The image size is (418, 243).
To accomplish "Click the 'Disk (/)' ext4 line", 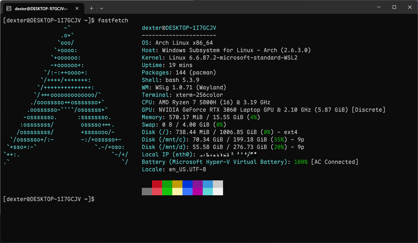I will click(220, 132).
